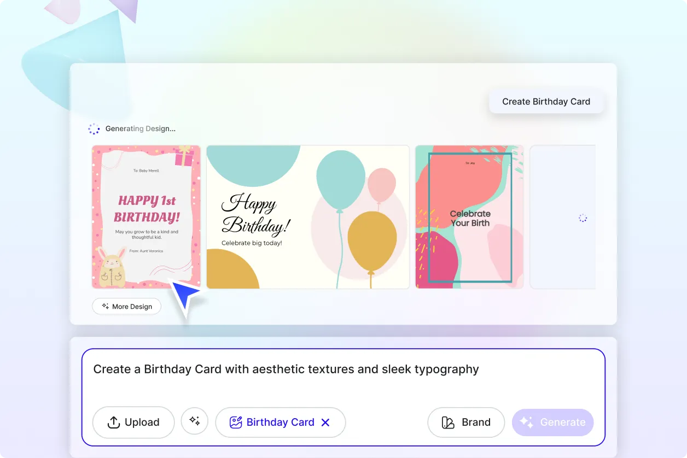Click the More Design button

[x=126, y=306]
